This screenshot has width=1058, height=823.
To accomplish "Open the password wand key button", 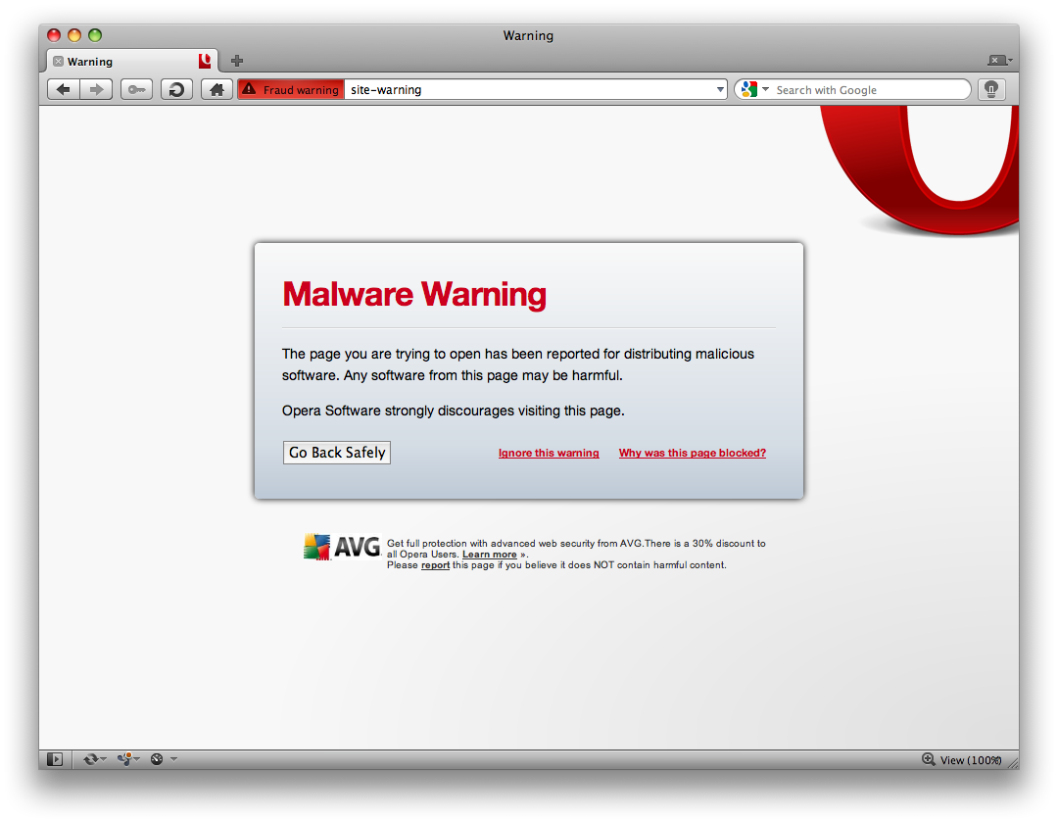I will [136, 90].
